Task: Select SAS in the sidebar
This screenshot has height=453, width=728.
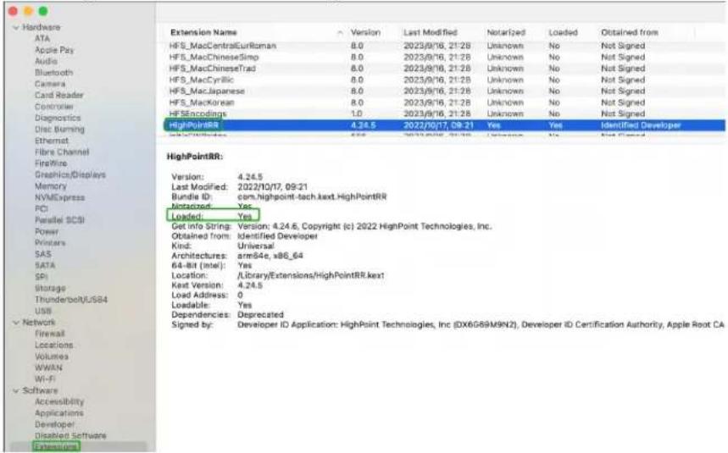Action: click(42, 254)
